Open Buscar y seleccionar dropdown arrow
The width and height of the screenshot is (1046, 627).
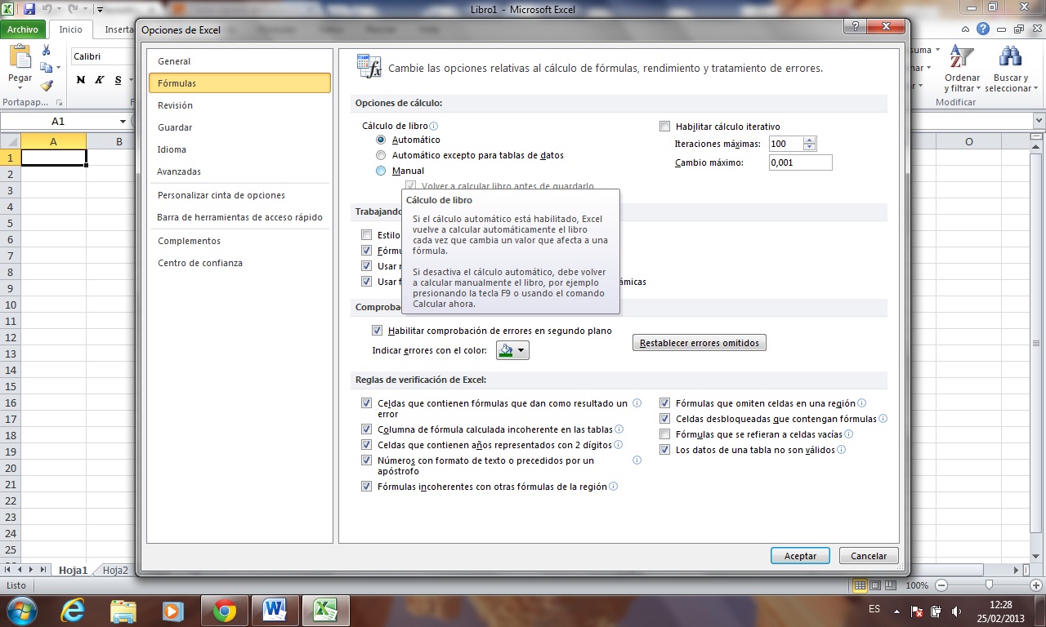tap(1035, 89)
